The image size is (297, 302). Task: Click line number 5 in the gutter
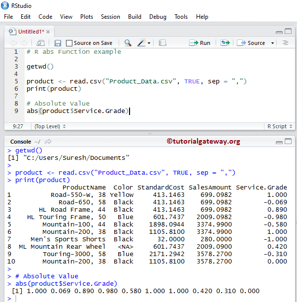click(x=16, y=81)
